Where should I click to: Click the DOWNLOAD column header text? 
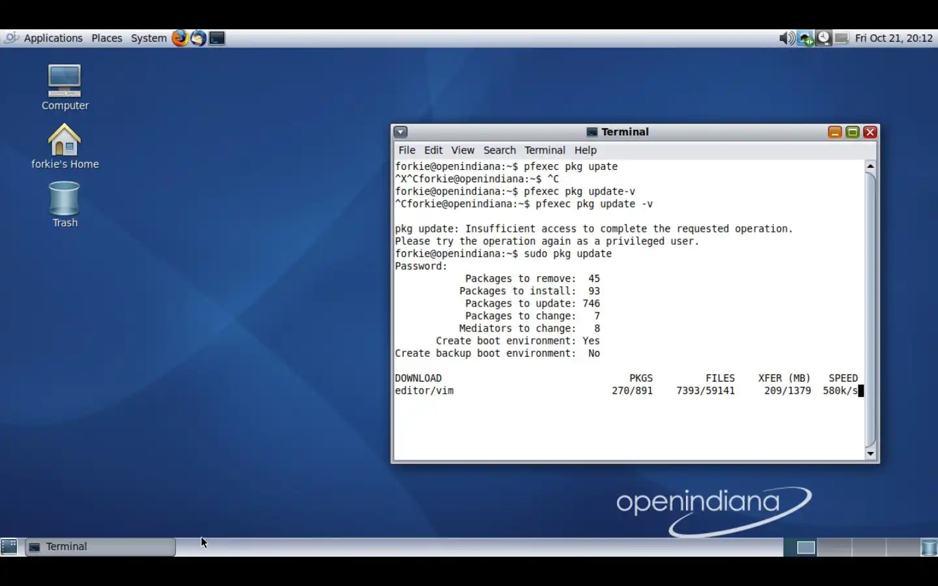click(418, 378)
